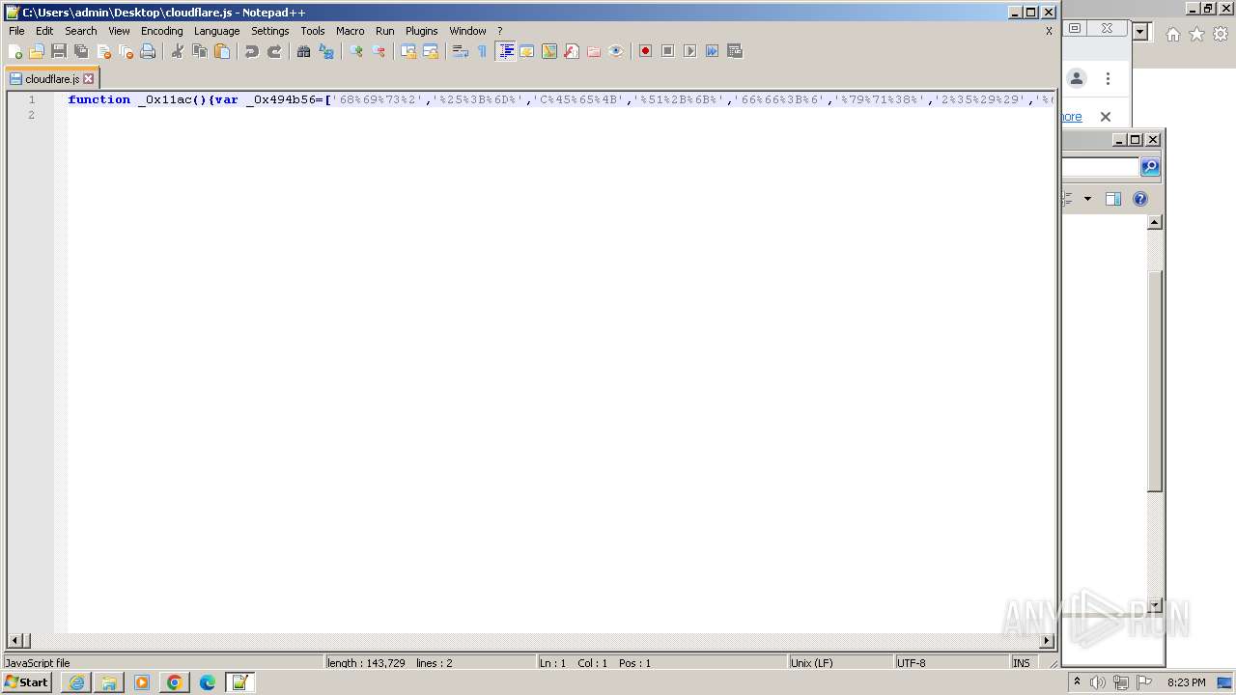
Task: Click the Close All toolbar icon
Action: click(x=126, y=51)
